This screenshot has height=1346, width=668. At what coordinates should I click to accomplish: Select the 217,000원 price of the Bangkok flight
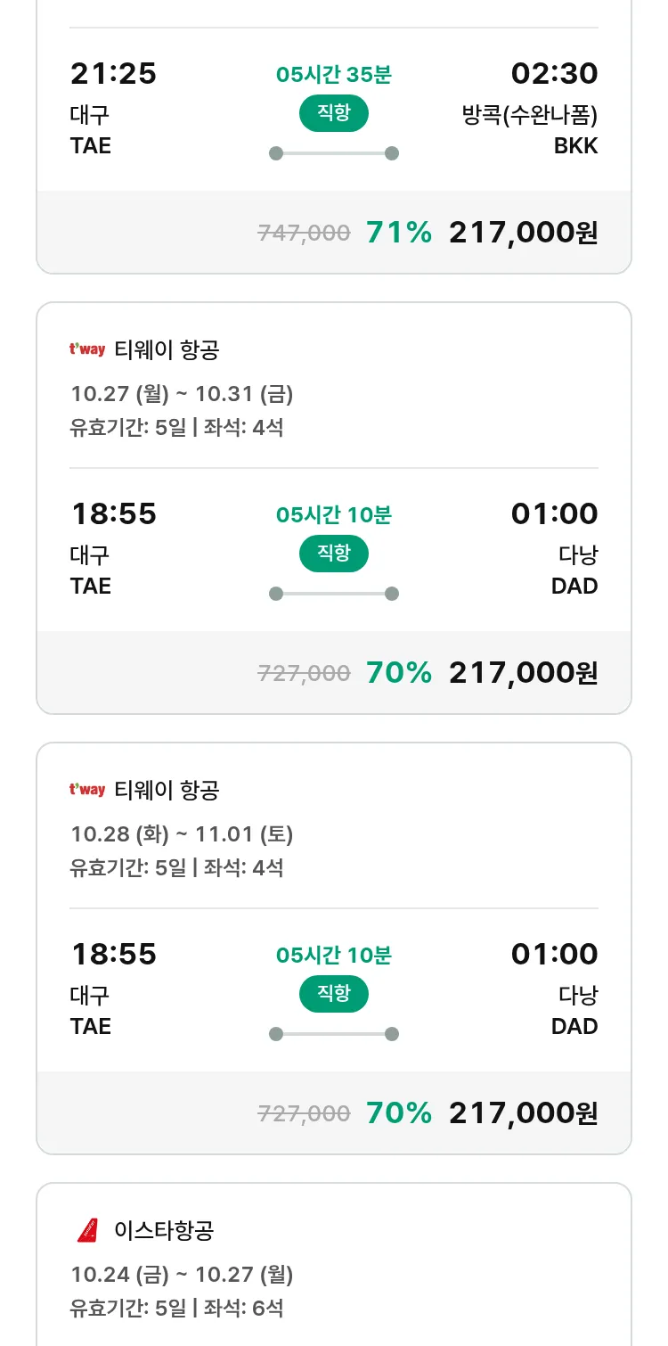point(523,233)
